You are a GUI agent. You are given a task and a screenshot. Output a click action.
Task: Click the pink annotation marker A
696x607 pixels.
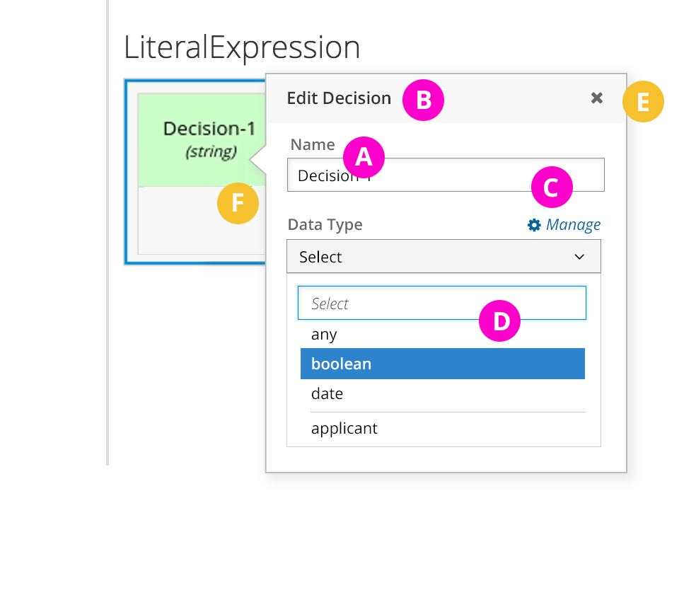[x=364, y=156]
